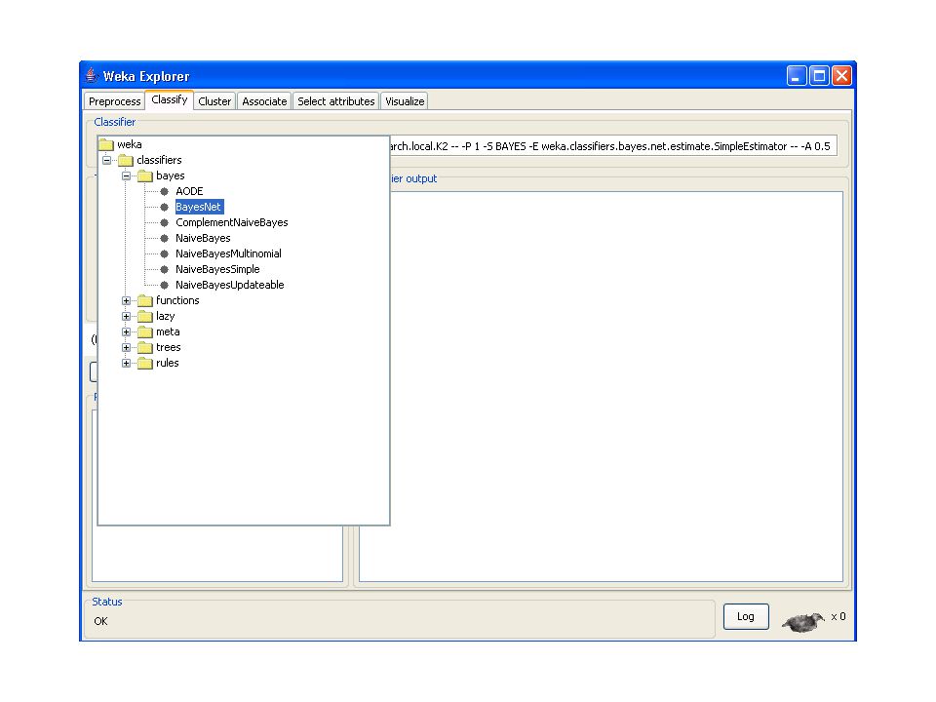This screenshot has height=702, width=936.
Task: Select NaiveBayesUpdateable in the tree
Action: (230, 285)
